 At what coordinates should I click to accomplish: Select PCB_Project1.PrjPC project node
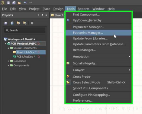click(x=24, y=44)
